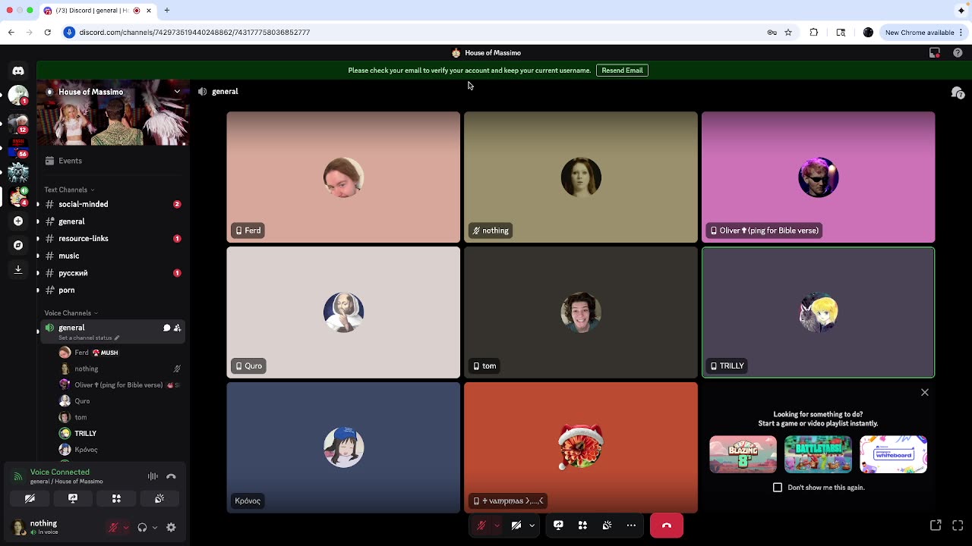This screenshot has height=546, width=972.
Task: Disconnect using the Voice Connected panel hang-up icon
Action: pyautogui.click(x=171, y=476)
